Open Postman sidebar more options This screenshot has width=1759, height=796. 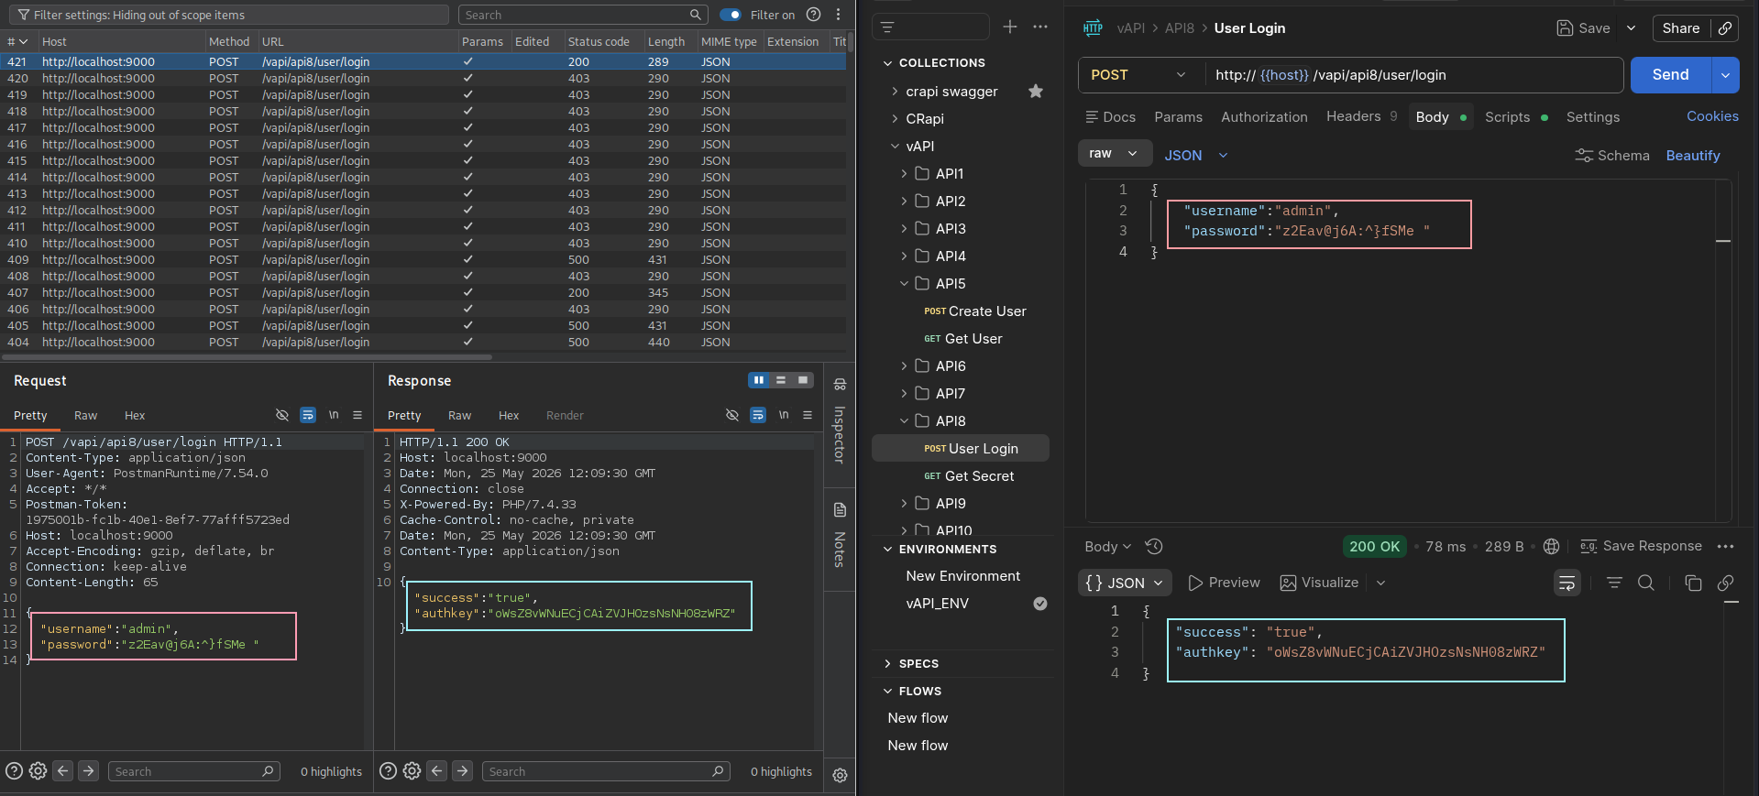[x=1040, y=27]
